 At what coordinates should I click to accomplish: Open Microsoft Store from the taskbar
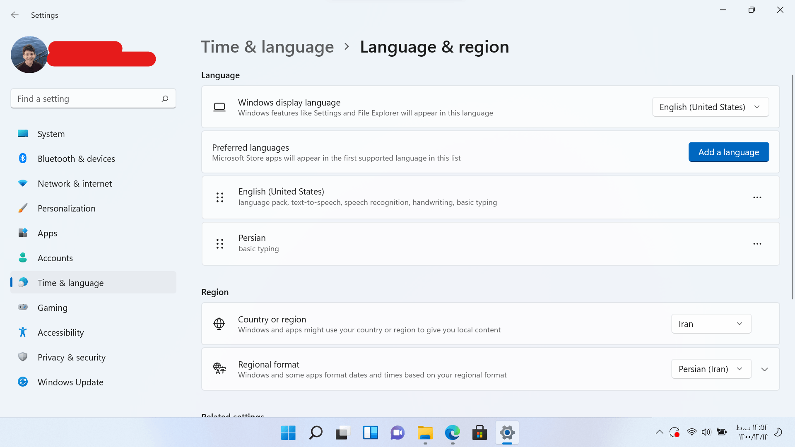(x=479, y=433)
